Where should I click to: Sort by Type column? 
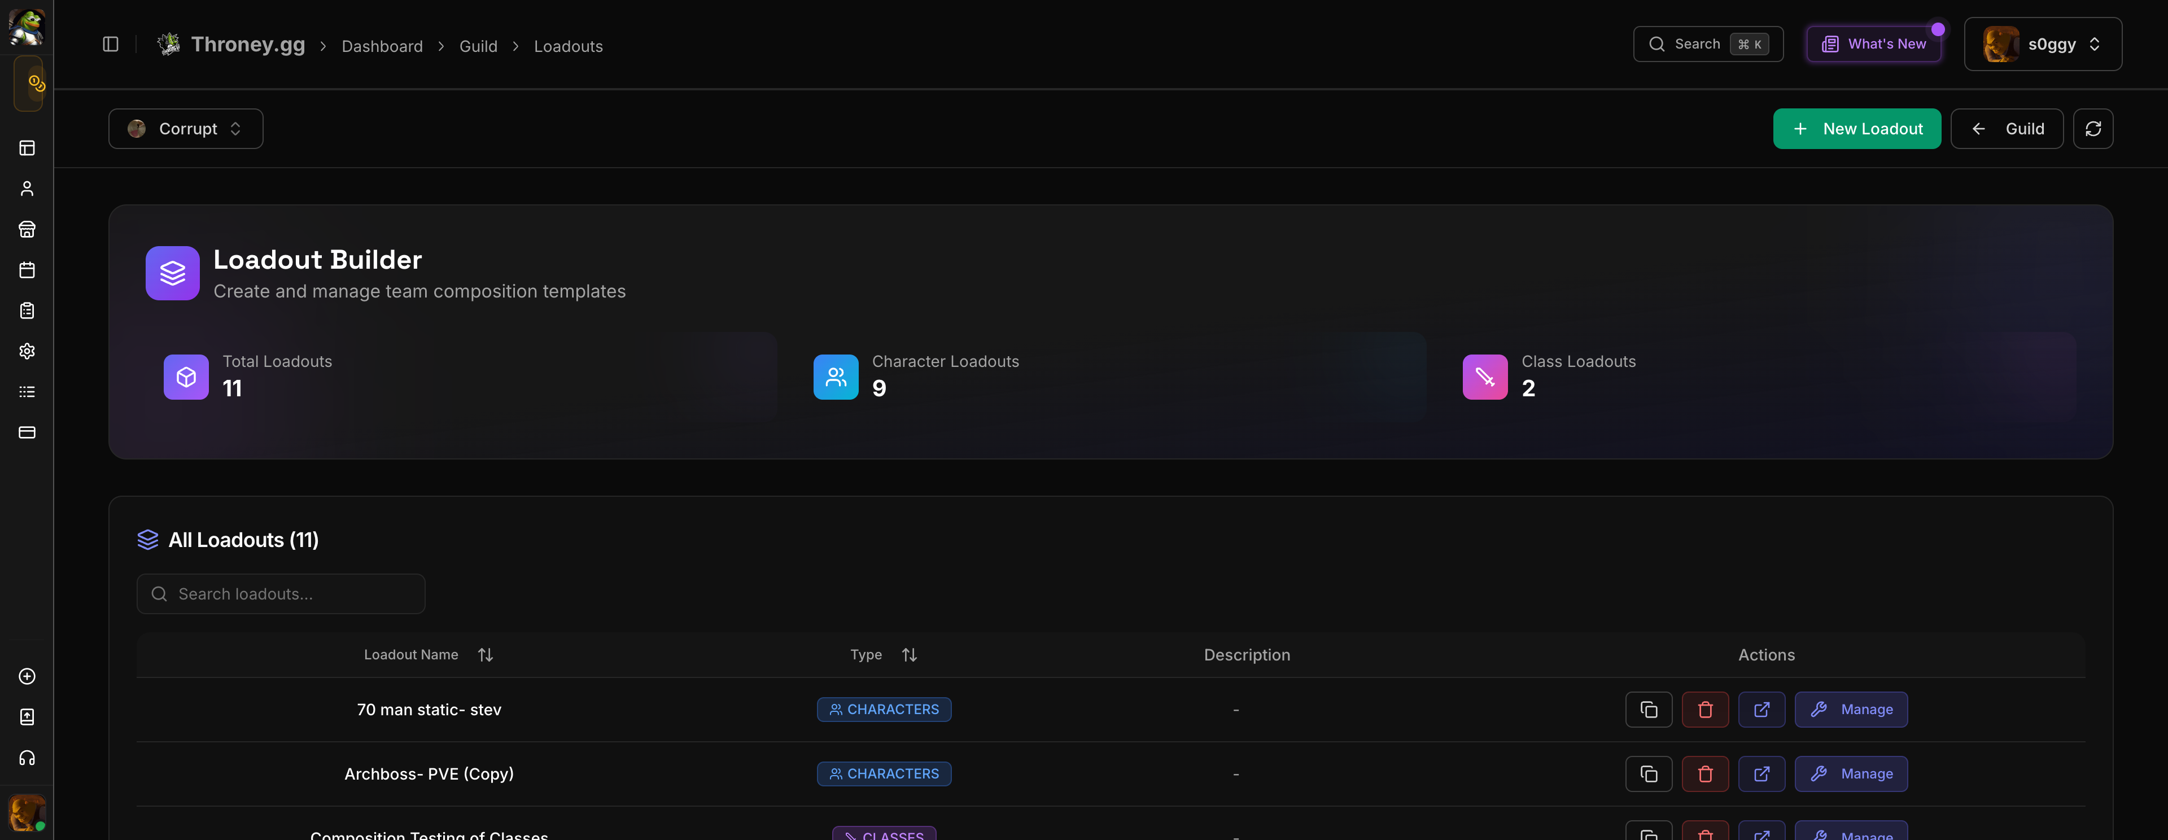(x=884, y=655)
